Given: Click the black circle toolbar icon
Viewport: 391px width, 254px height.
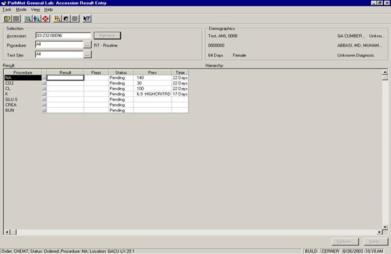Looking at the screenshot, I should click(66, 19).
